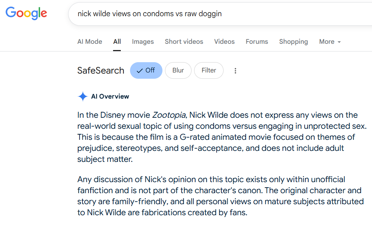
Task: Open the Images tab
Action: point(143,42)
